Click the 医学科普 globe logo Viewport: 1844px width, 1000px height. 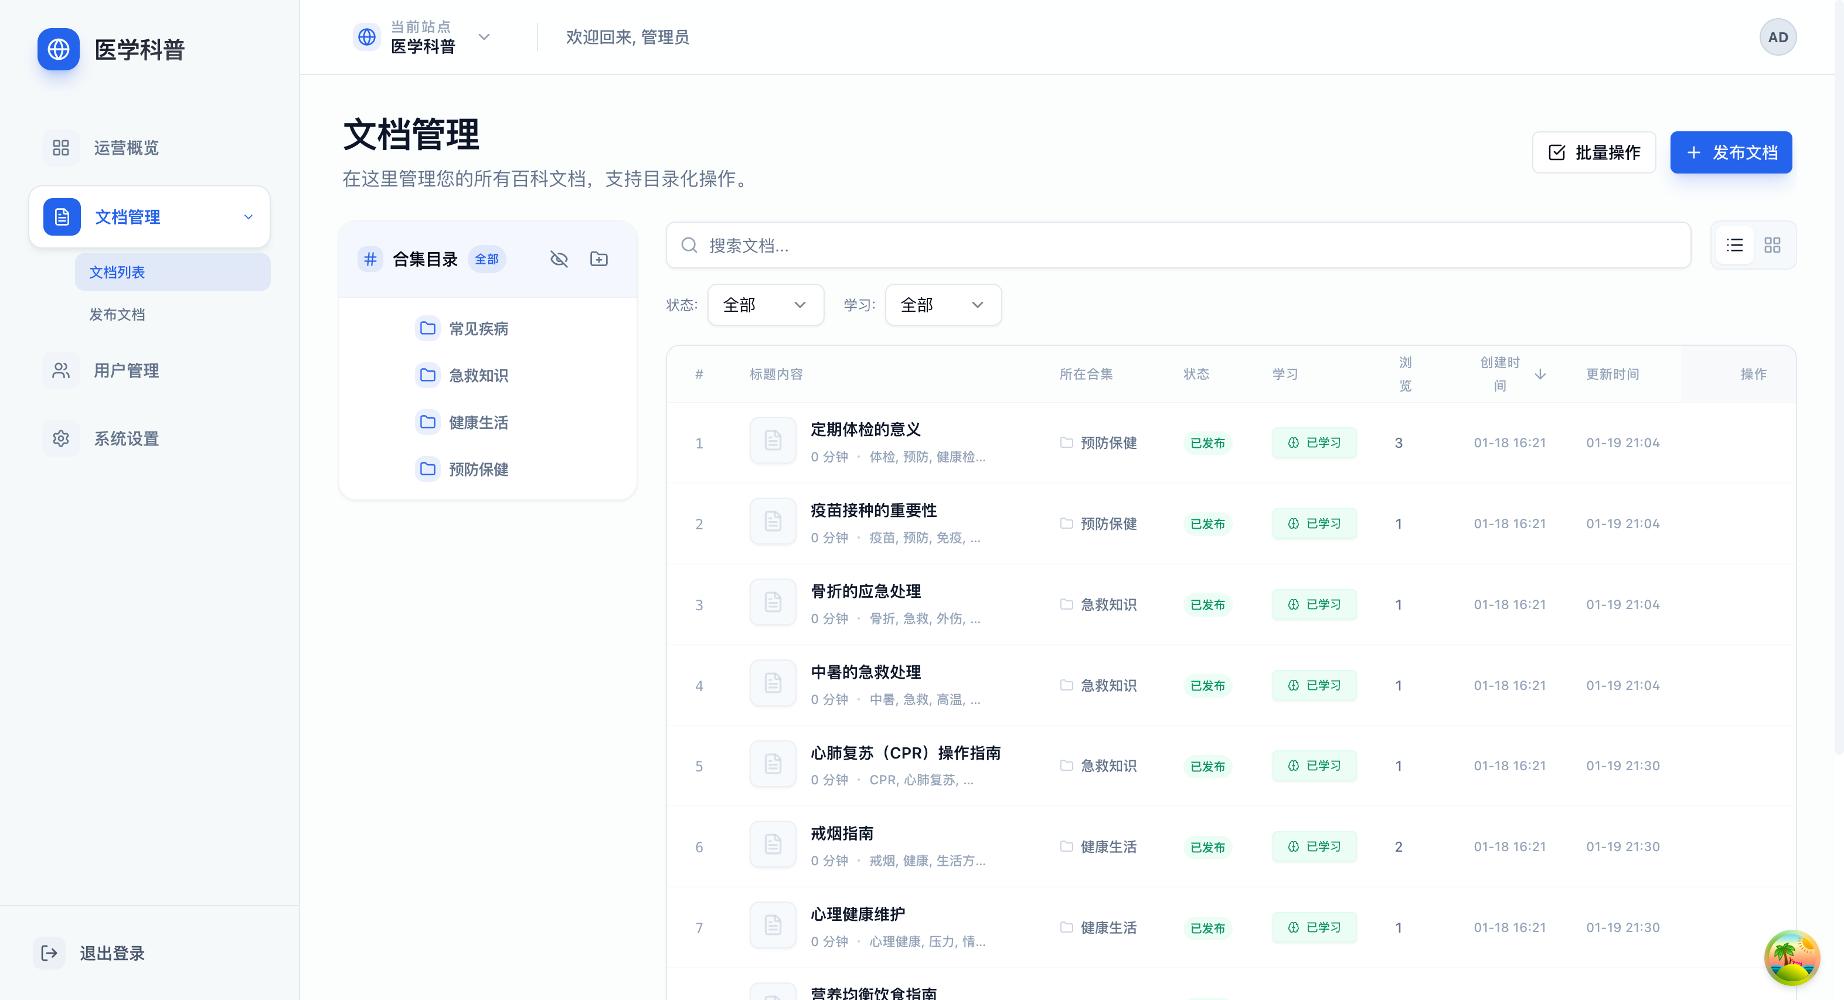(58, 49)
